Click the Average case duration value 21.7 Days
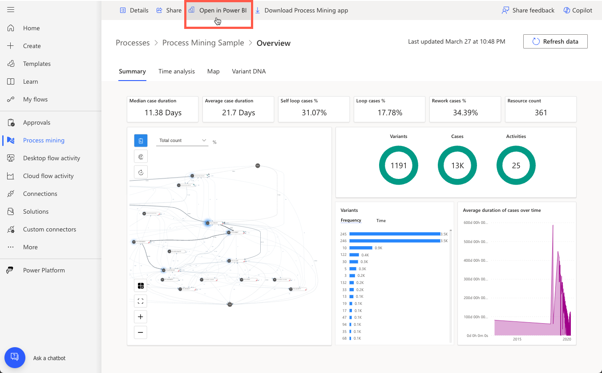This screenshot has height=373, width=602. click(x=238, y=113)
